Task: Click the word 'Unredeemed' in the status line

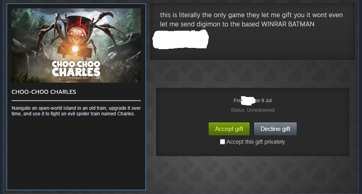Action: coord(261,110)
